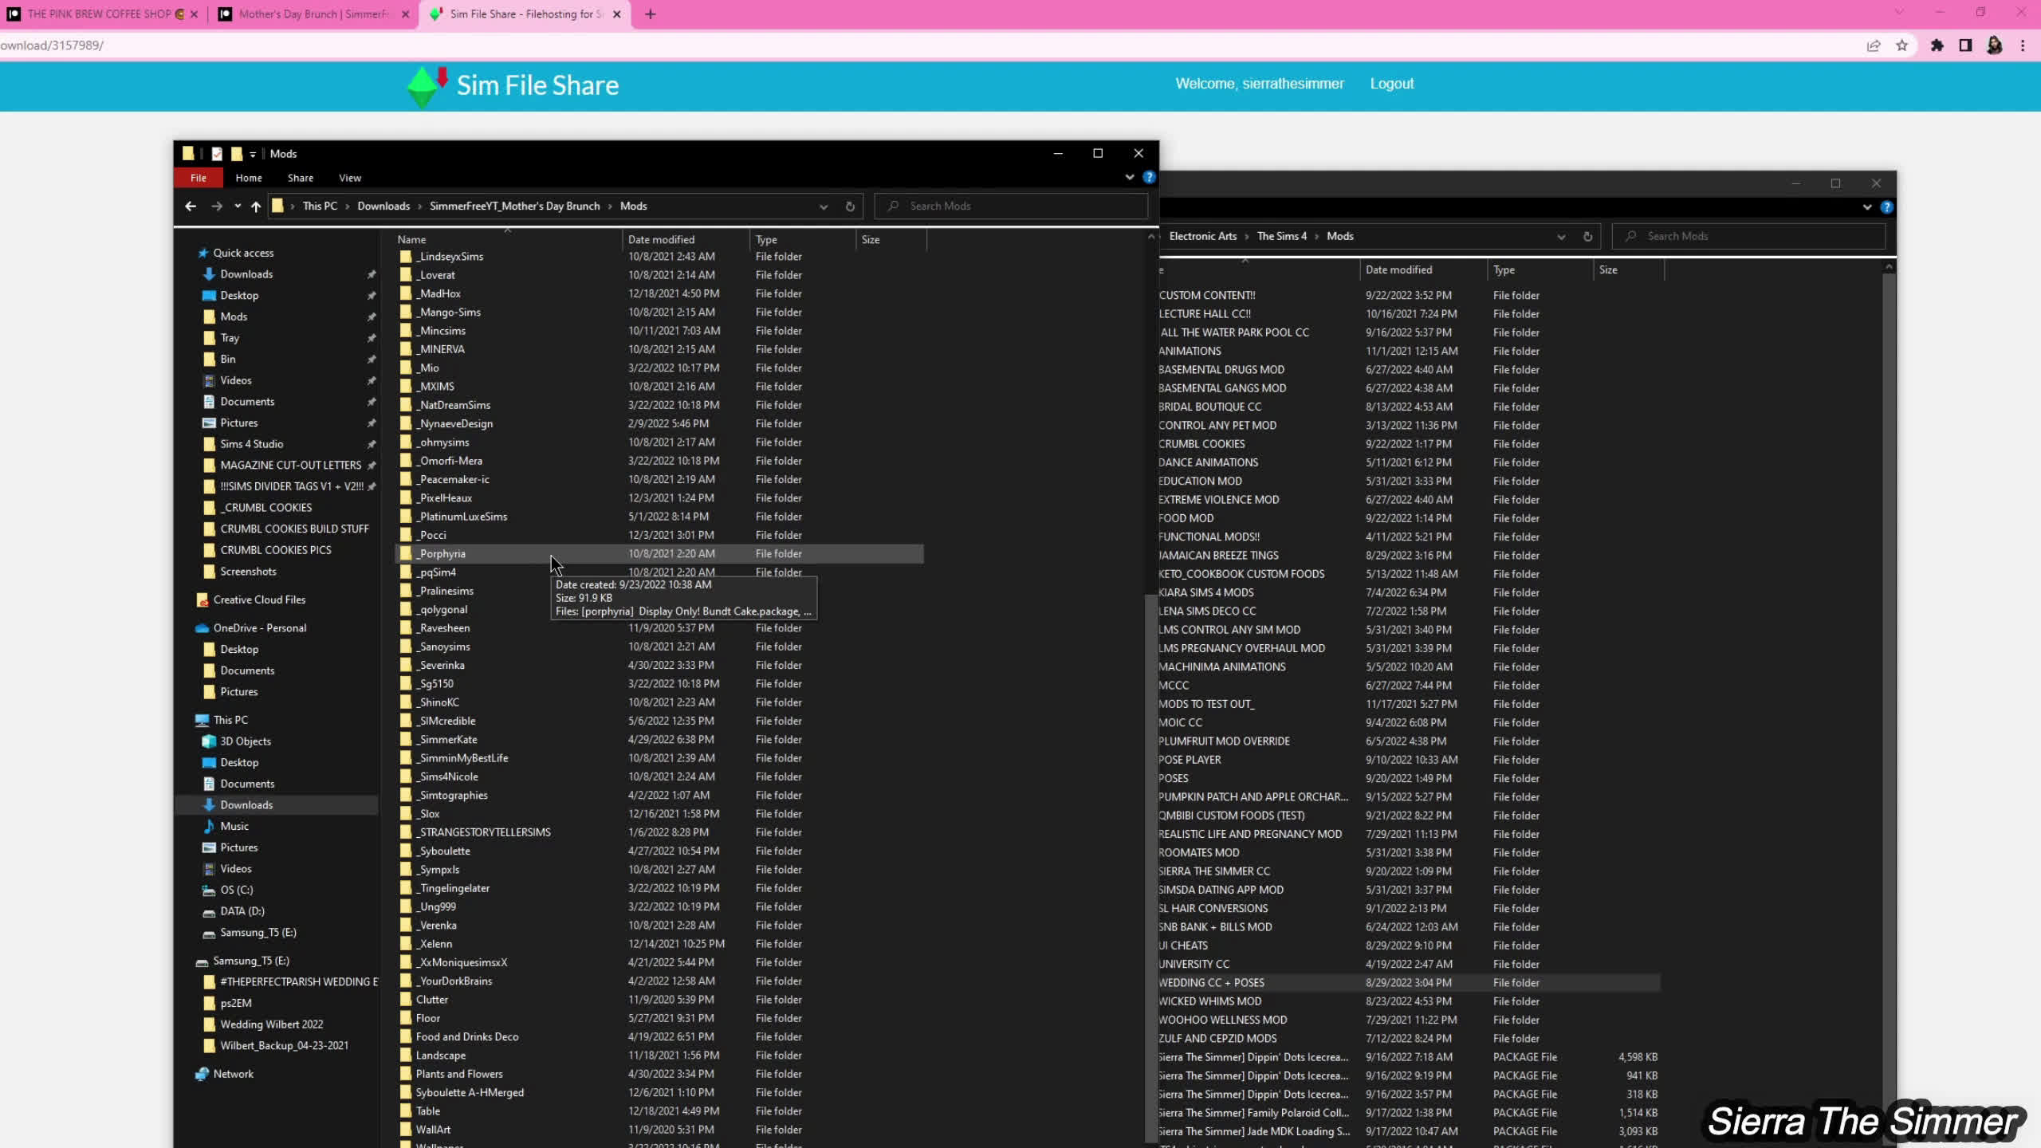This screenshot has width=2041, height=1148.
Task: Click the Up one level arrow
Action: [255, 206]
